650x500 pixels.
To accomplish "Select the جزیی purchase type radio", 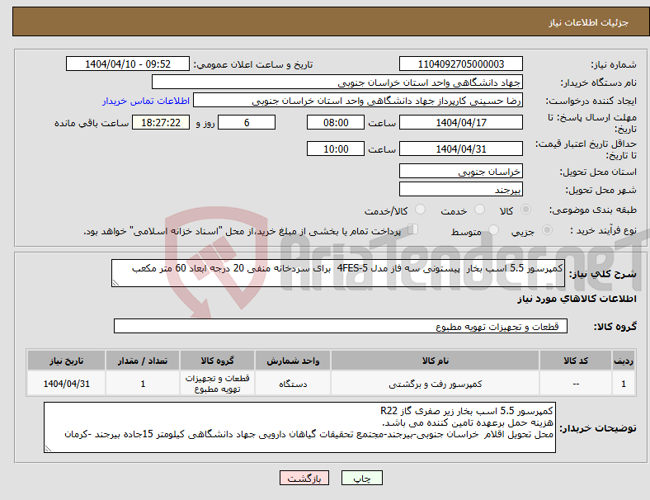I will click(x=547, y=229).
